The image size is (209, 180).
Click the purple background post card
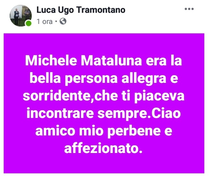point(104,103)
